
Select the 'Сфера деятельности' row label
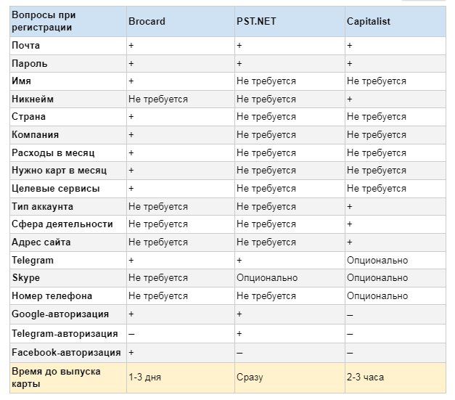pos(62,224)
